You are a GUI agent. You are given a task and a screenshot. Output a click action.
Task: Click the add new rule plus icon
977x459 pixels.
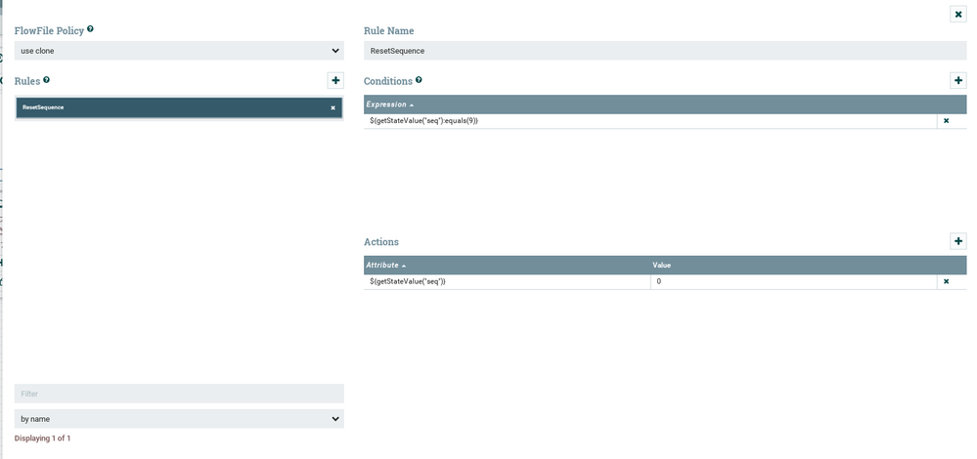pyautogui.click(x=335, y=80)
